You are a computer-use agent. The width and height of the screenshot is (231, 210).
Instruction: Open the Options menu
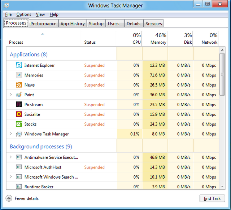(24, 14)
